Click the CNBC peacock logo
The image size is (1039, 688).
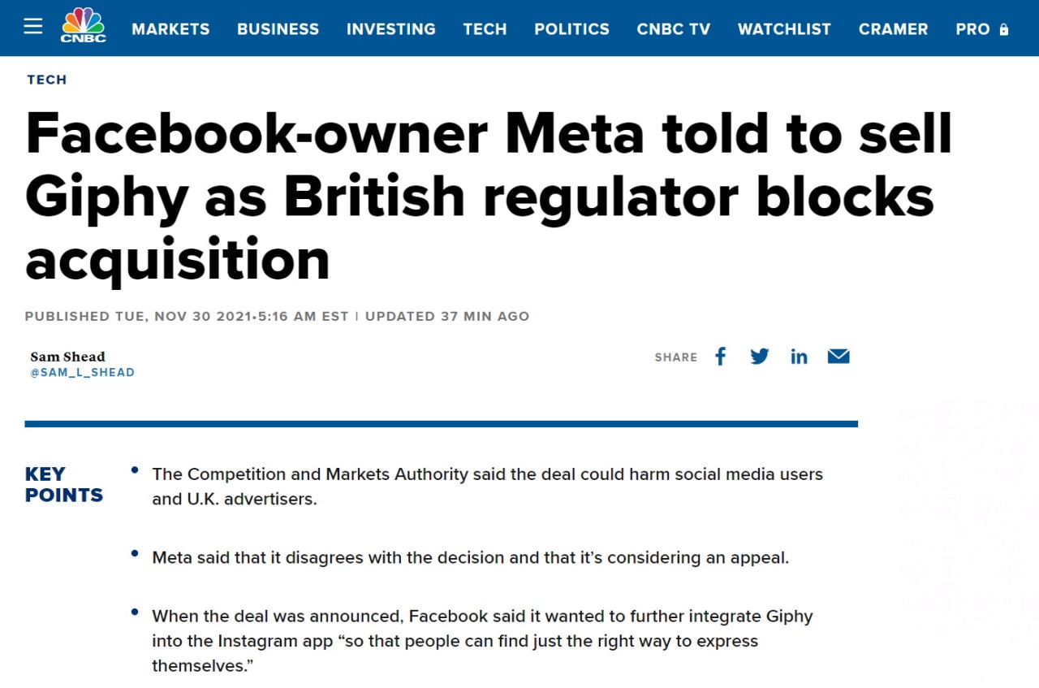[83, 26]
